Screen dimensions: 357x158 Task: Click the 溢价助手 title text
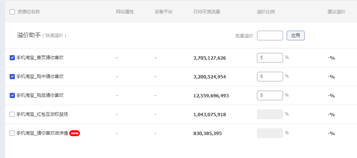tap(29, 35)
